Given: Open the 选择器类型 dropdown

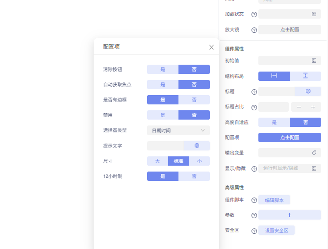Looking at the screenshot, I should point(178,130).
